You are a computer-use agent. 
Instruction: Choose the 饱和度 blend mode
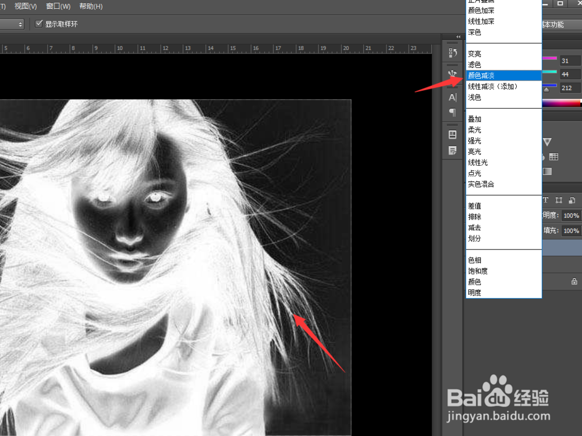503,271
